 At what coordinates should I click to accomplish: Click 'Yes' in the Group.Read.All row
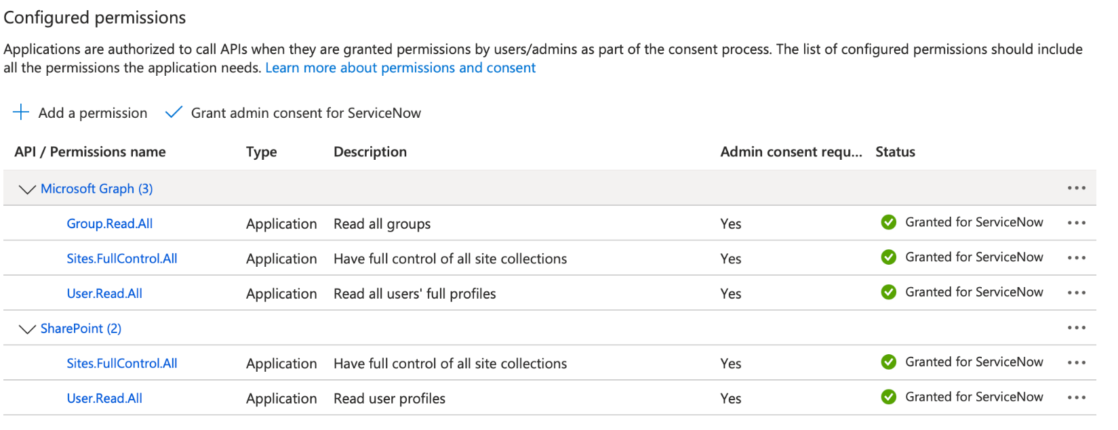[x=731, y=224]
